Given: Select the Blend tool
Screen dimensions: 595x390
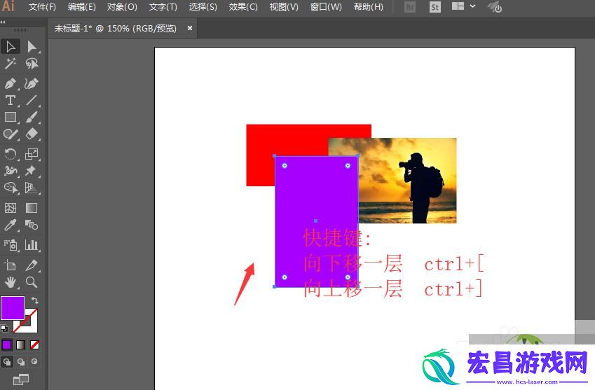Looking at the screenshot, I should [x=32, y=225].
